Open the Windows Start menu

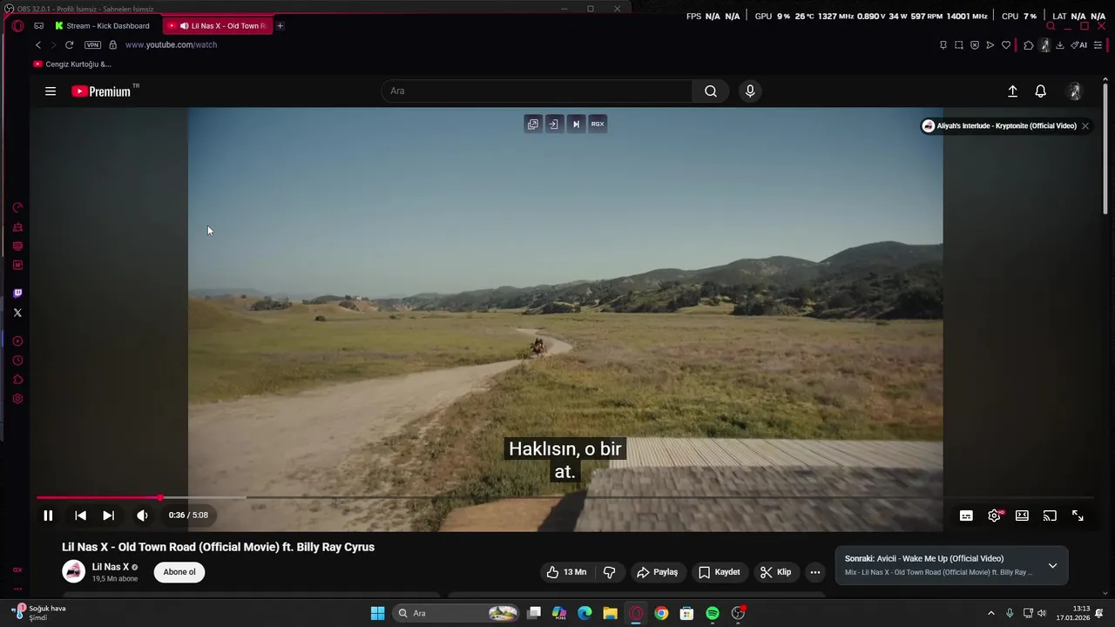377,613
